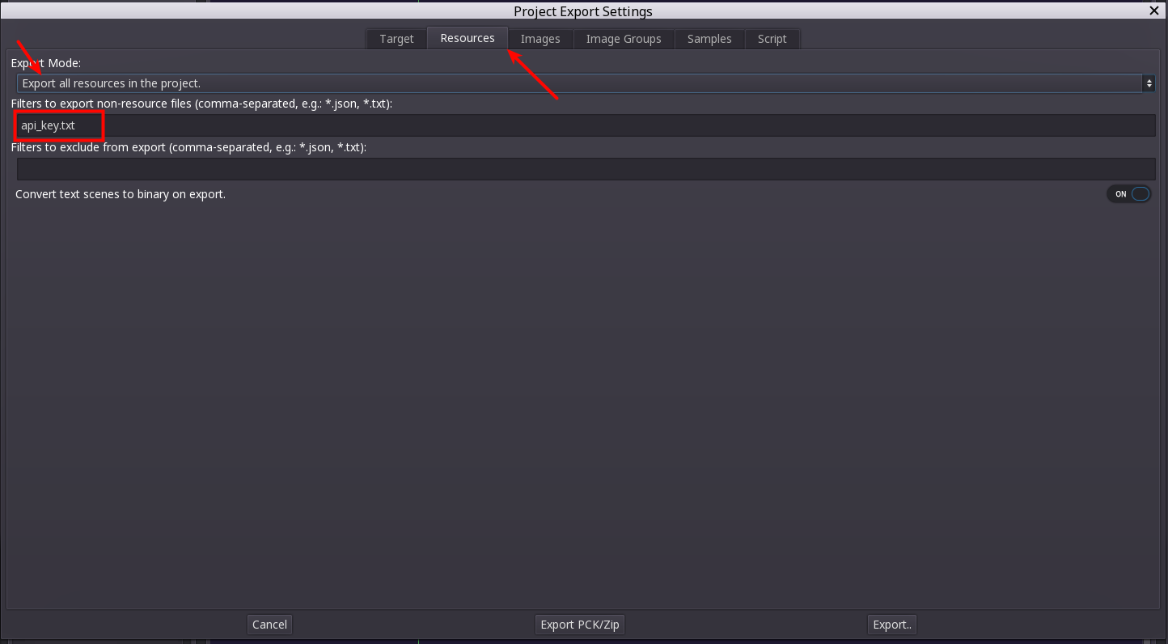Open the Images tab

click(x=540, y=39)
